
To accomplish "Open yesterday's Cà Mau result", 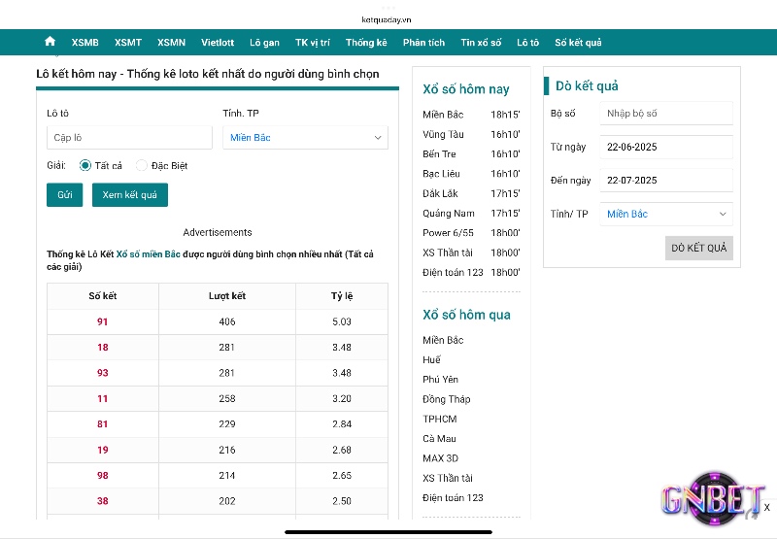I will tap(439, 439).
